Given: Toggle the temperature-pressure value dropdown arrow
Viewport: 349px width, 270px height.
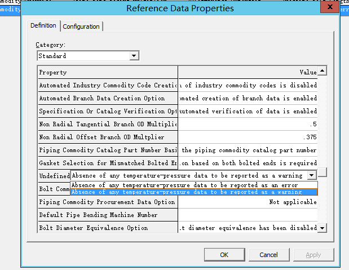Looking at the screenshot, I should [312, 175].
